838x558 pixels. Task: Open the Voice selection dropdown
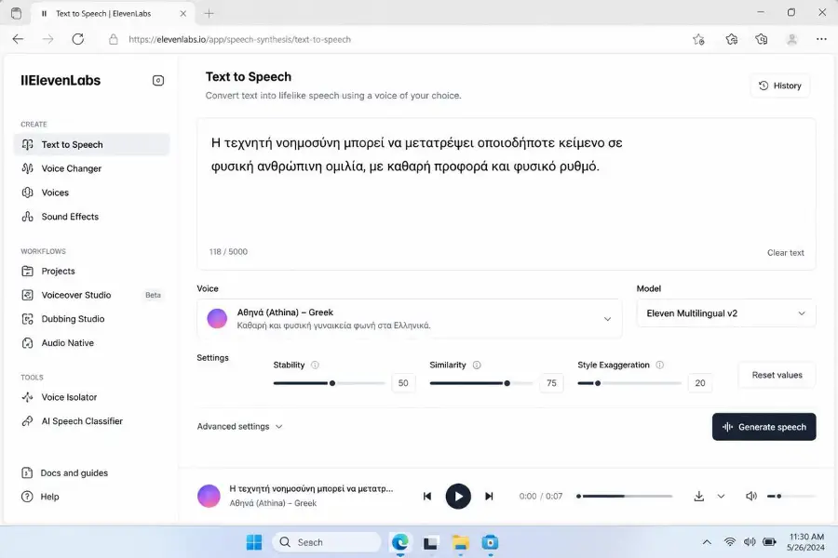pyautogui.click(x=410, y=319)
